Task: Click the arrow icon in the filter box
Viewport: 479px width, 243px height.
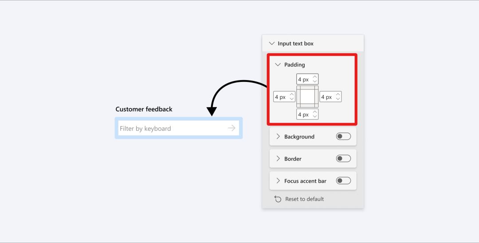Action: tap(232, 128)
